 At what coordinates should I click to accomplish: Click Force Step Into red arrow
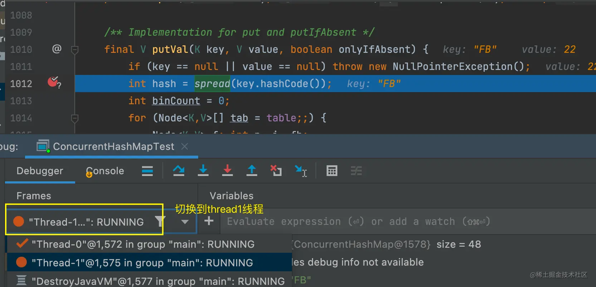[227, 171]
